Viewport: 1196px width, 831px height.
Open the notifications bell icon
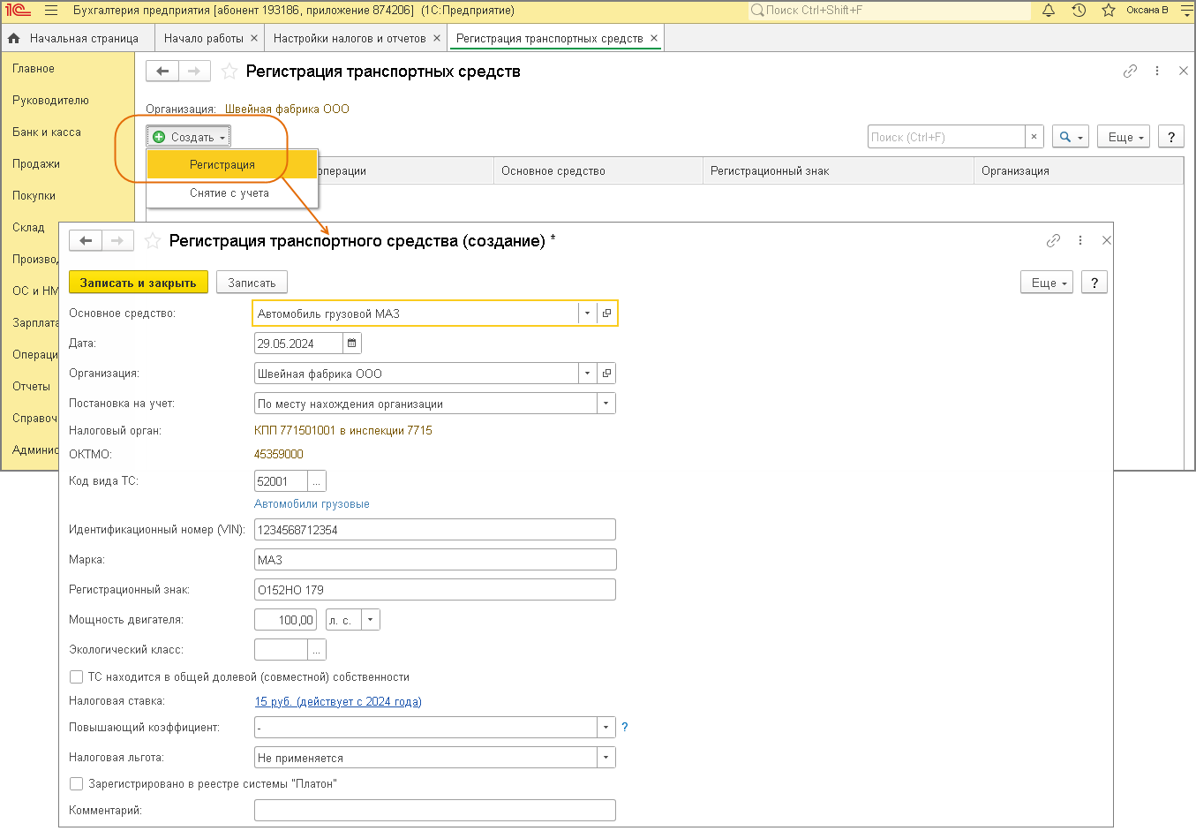[1049, 11]
